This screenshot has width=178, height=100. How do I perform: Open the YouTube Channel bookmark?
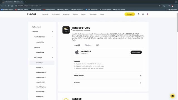(106, 9)
